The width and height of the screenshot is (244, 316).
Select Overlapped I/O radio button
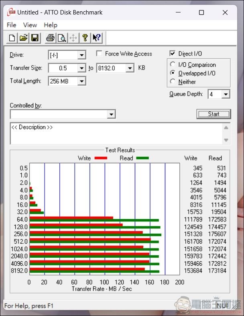click(173, 73)
